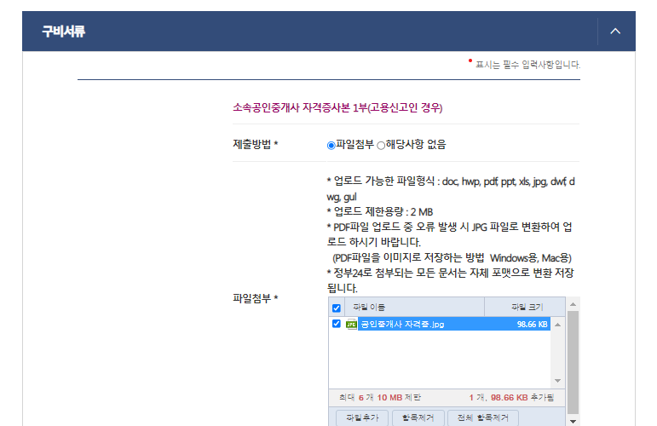Select the 파일첨부 radio button
Screen dimensions: 657x426
(331, 146)
